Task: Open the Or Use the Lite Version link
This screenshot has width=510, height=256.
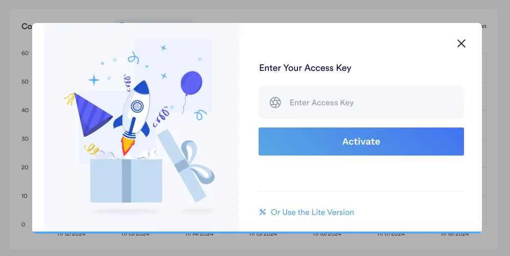Action: coord(312,212)
